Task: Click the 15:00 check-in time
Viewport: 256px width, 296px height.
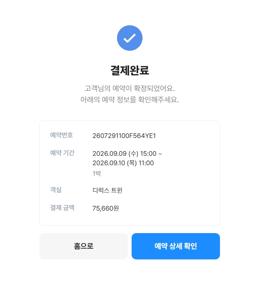Action: [148, 154]
